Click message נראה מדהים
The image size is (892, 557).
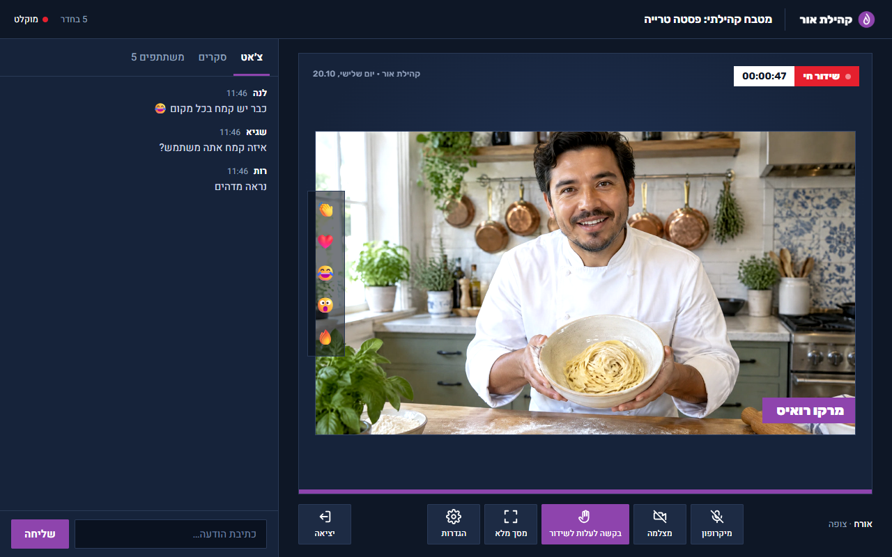pos(241,187)
